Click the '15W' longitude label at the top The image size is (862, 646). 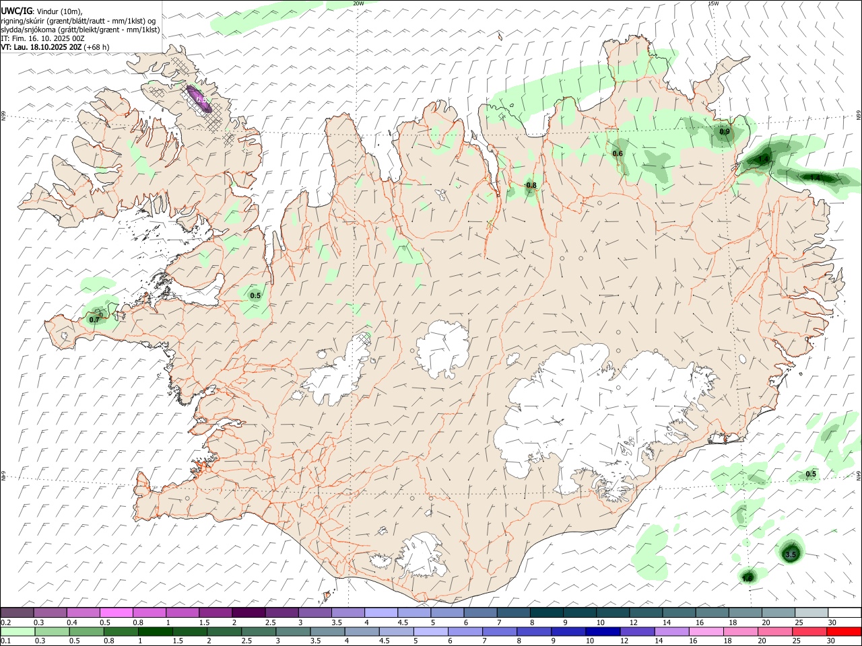pos(714,3)
